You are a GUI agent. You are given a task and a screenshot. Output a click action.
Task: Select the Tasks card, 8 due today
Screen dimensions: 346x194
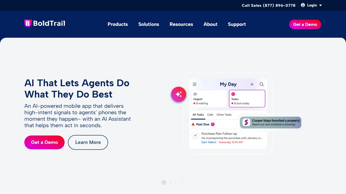247,99
